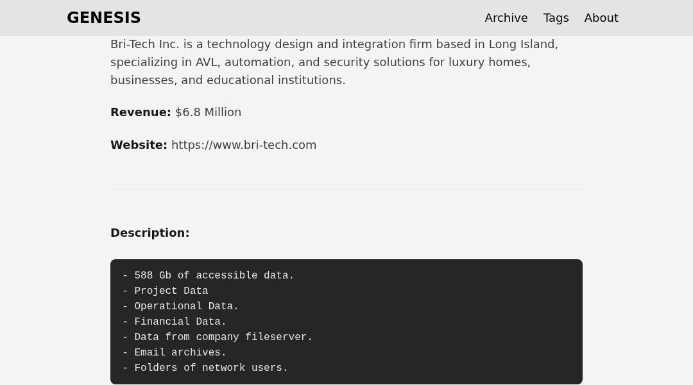This screenshot has height=385, width=693.
Task: Select the $6.8 Million value
Action: [x=208, y=112]
